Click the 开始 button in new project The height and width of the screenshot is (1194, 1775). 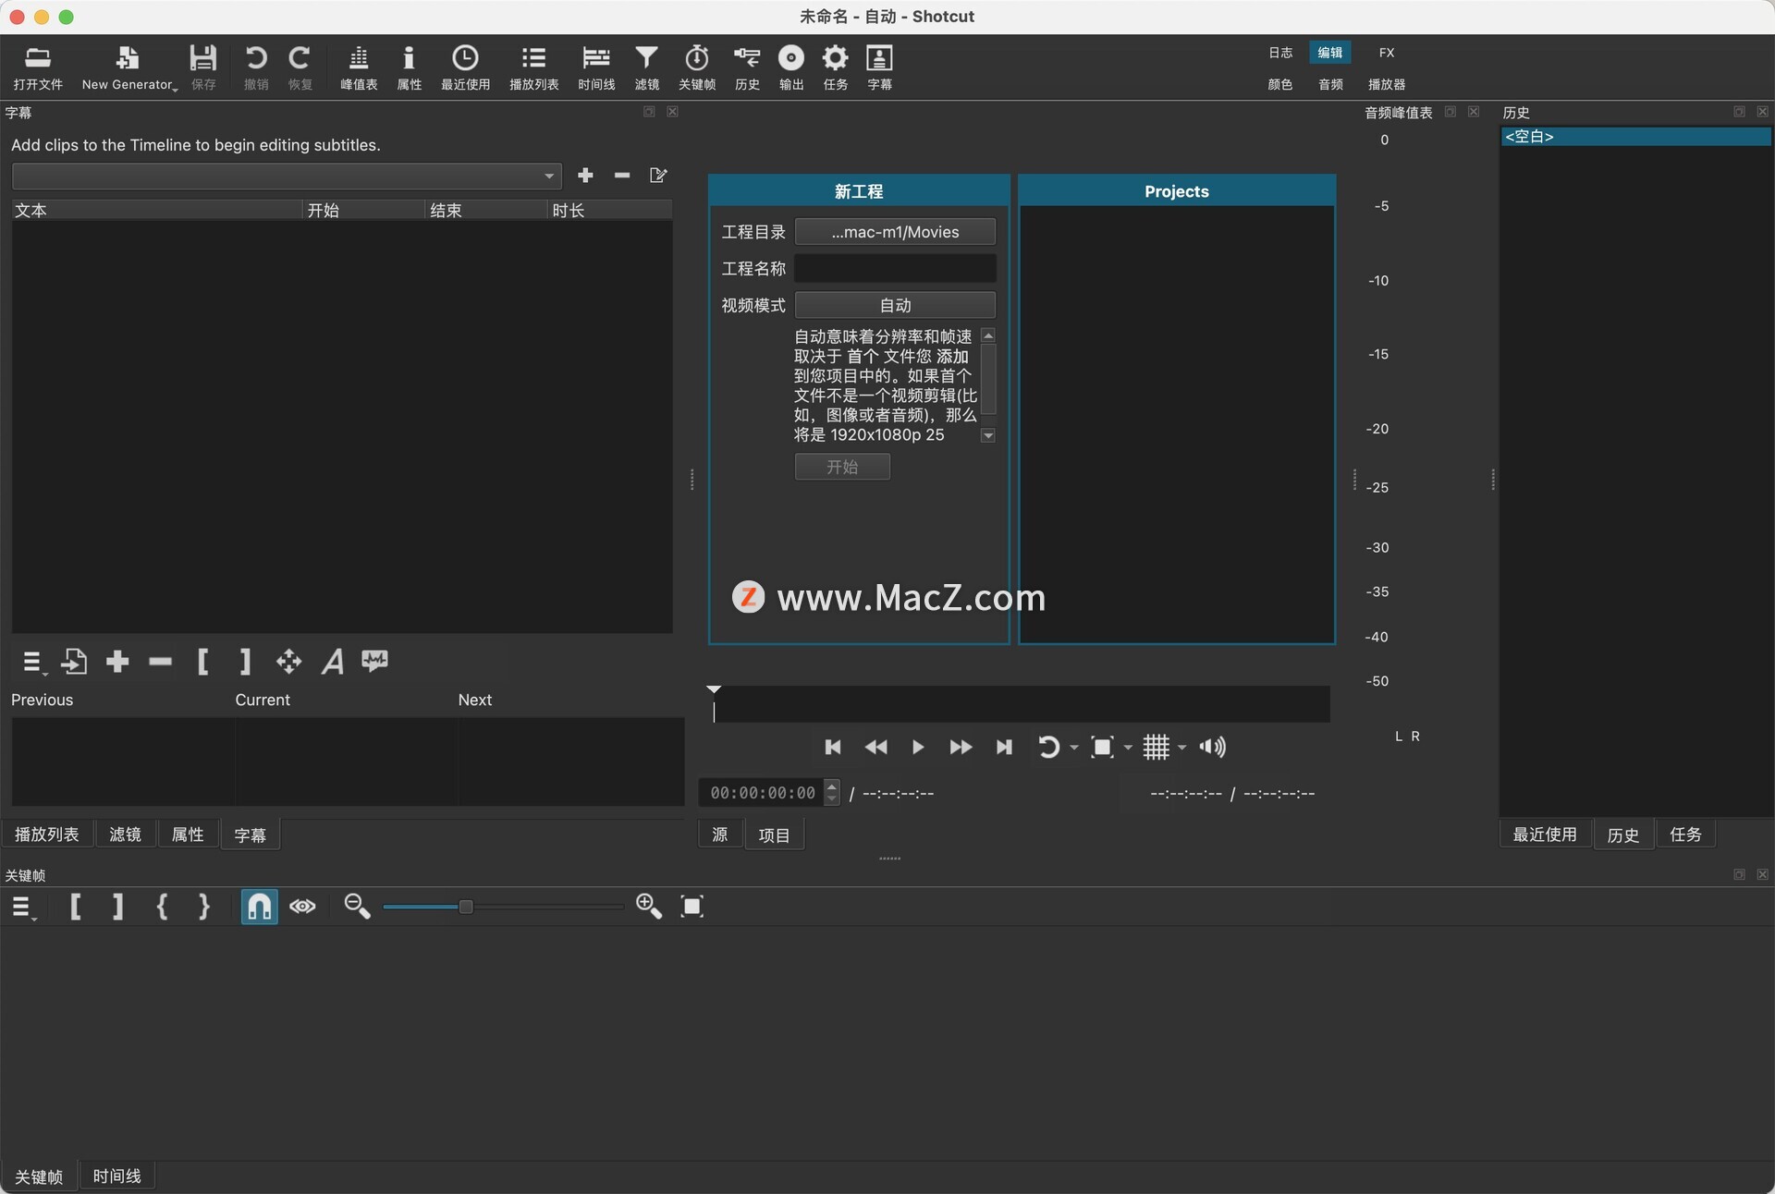(x=842, y=467)
